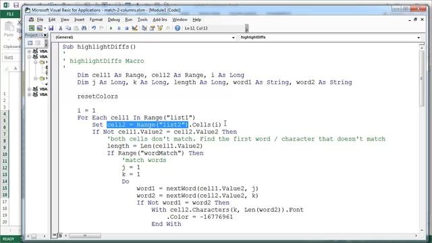Click View Code icon in Project pane
This screenshot has height=243, width=432.
(30, 43)
